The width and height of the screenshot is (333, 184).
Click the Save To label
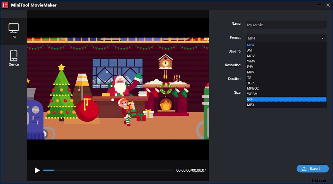coord(235,51)
